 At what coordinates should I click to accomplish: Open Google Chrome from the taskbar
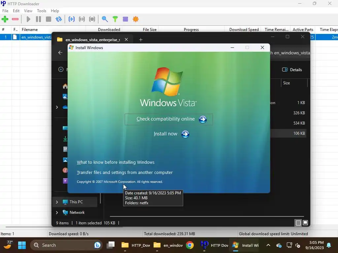click(x=190, y=245)
